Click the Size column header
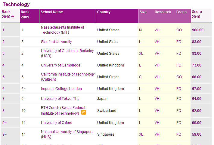Viewport: 214px width, 145px height. click(143, 12)
